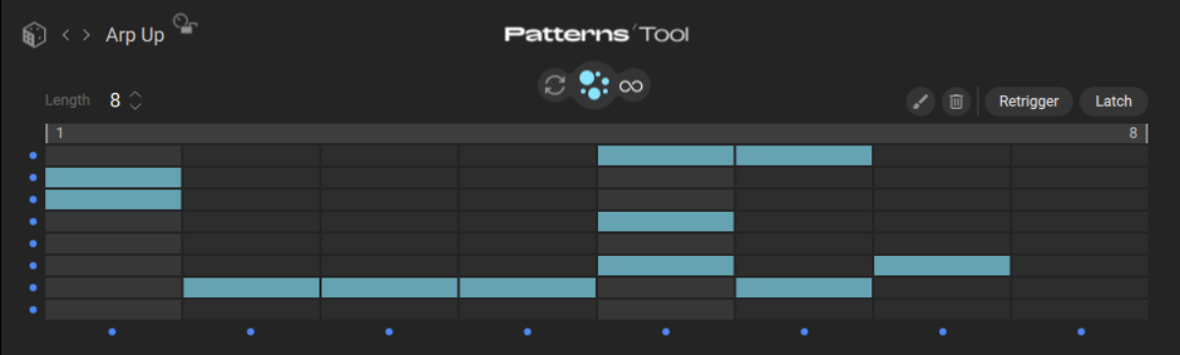Toggle the Retrigger button
1180x355 pixels.
pyautogui.click(x=1029, y=101)
